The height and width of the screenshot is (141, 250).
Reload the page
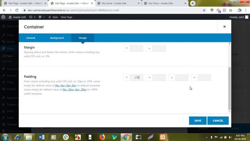(x=17, y=10)
